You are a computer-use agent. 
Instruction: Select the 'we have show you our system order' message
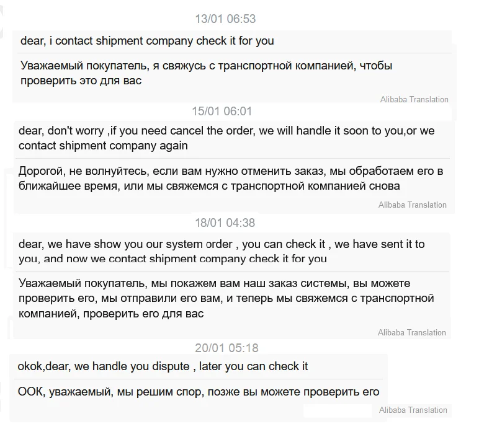[x=222, y=251]
